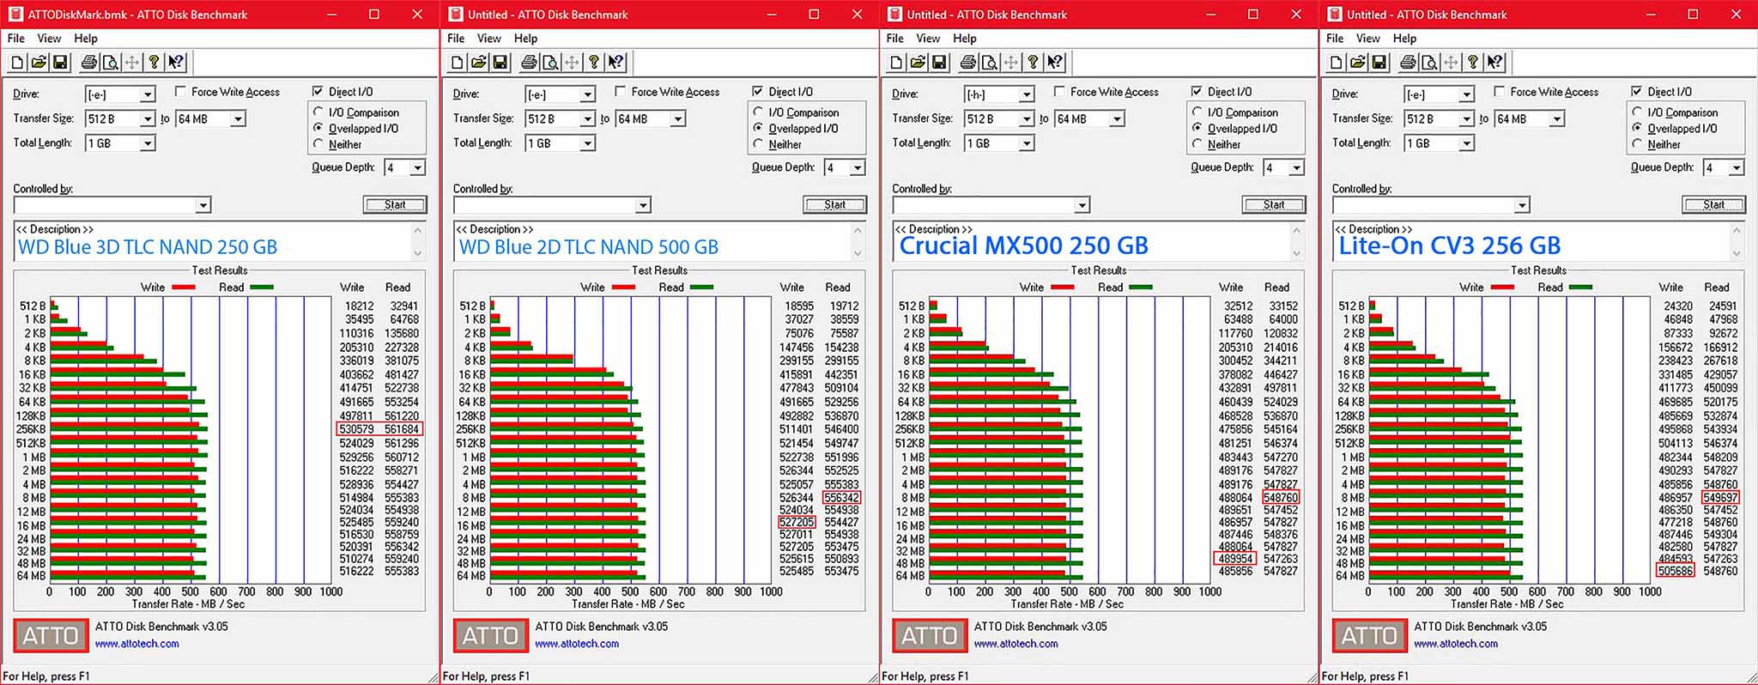Click context help arrow icon in WD Blue 2D window

click(615, 62)
